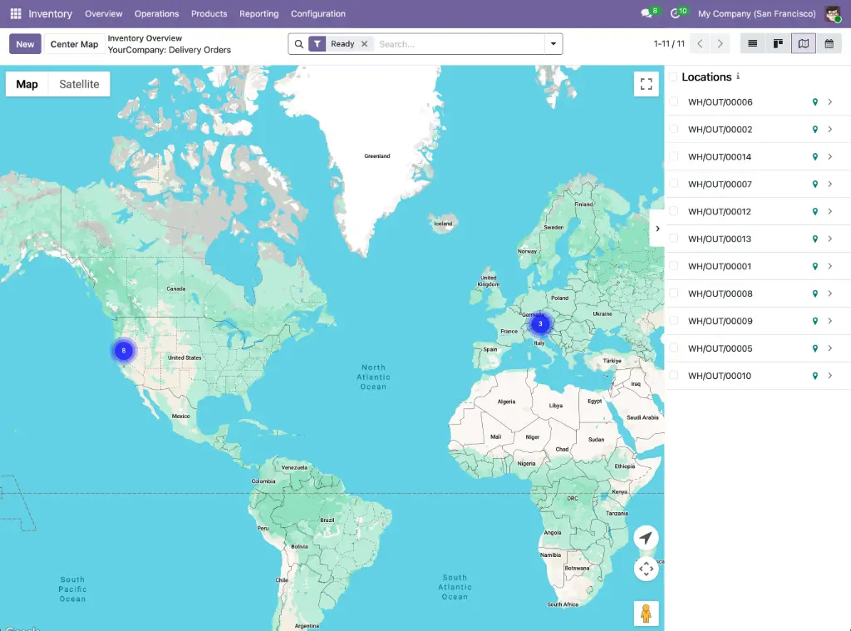
Task: Check the WH/OUT/00013 checkbox
Action: tap(673, 239)
